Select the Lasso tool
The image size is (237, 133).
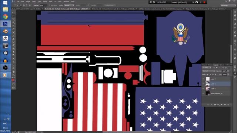pos(13,19)
